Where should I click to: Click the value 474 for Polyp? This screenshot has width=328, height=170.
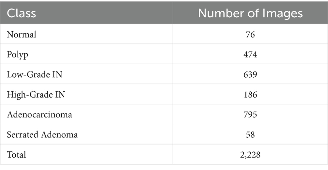point(250,54)
